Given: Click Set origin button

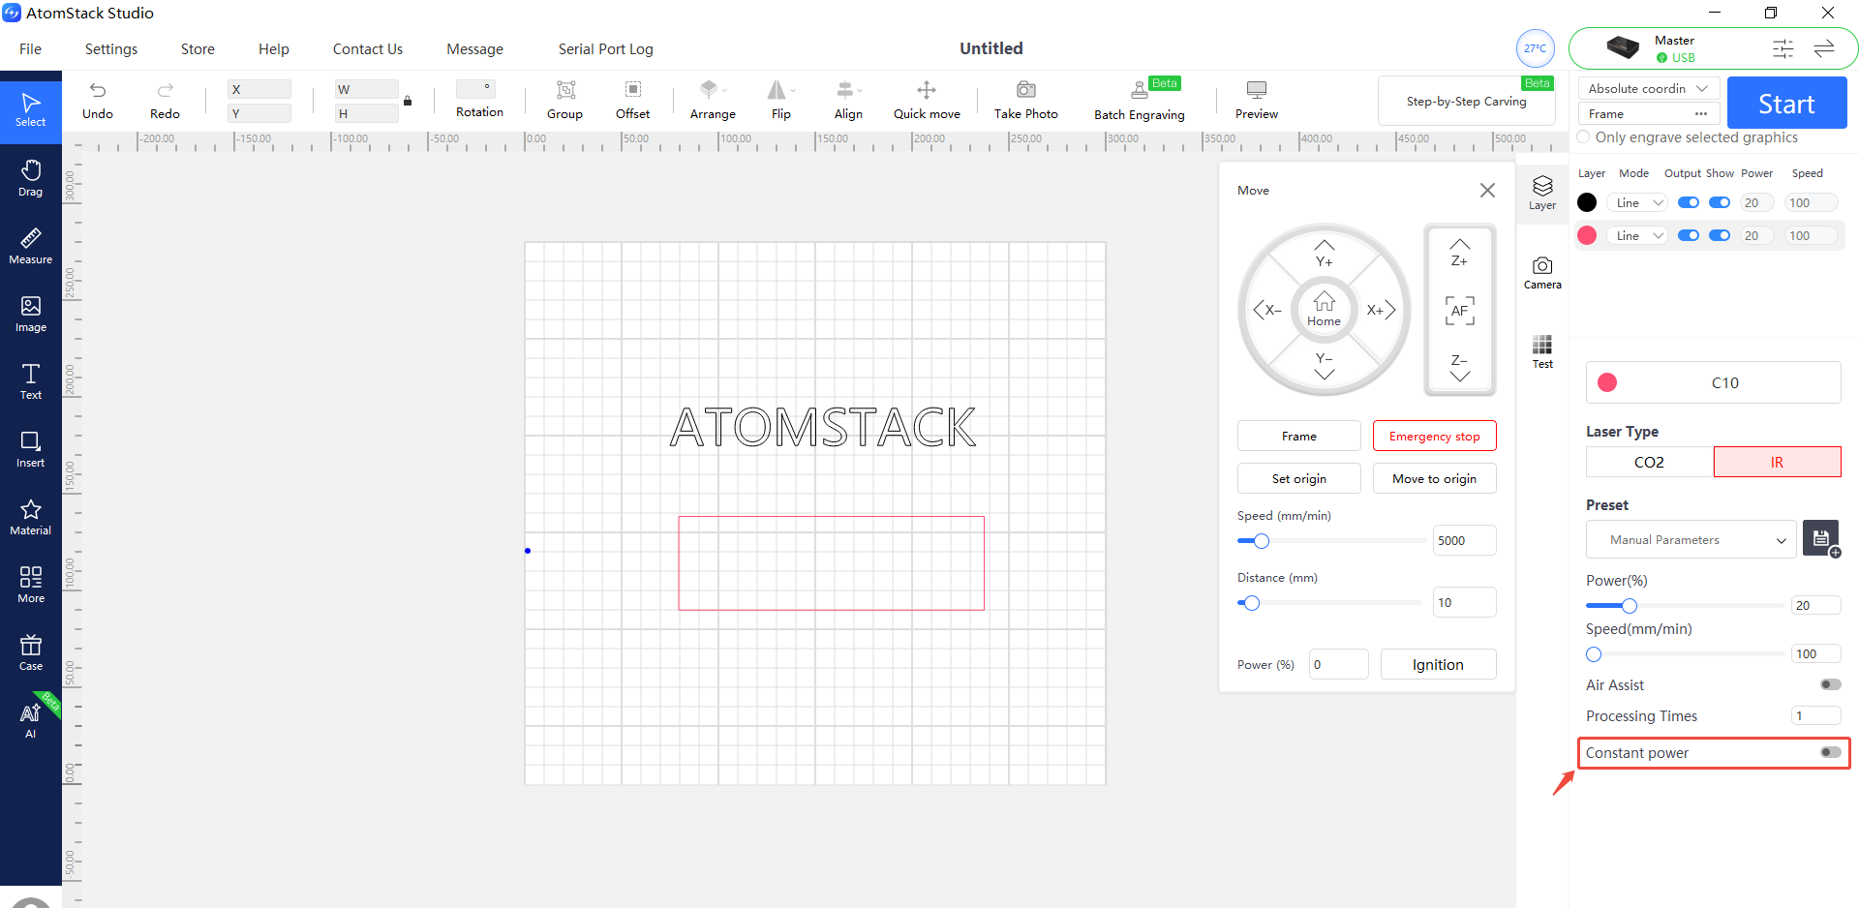Looking at the screenshot, I should click(x=1299, y=478).
